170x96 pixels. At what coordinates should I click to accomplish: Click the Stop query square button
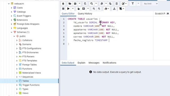(x=63, y=9)
